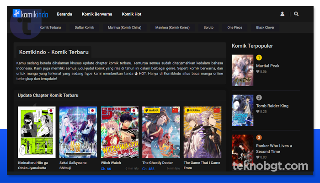The width and height of the screenshot is (320, 183).
Task: Open Manhua (Komik China) tab
Action: [125, 27]
